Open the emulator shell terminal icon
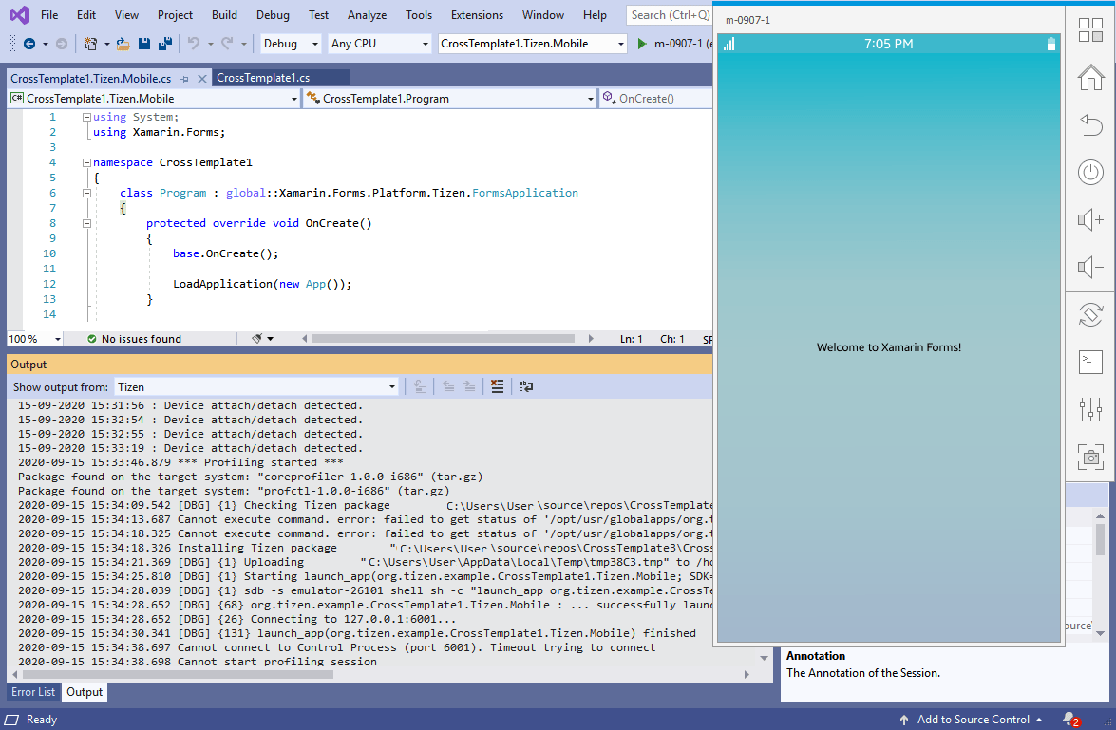Image resolution: width=1116 pixels, height=730 pixels. [x=1089, y=362]
